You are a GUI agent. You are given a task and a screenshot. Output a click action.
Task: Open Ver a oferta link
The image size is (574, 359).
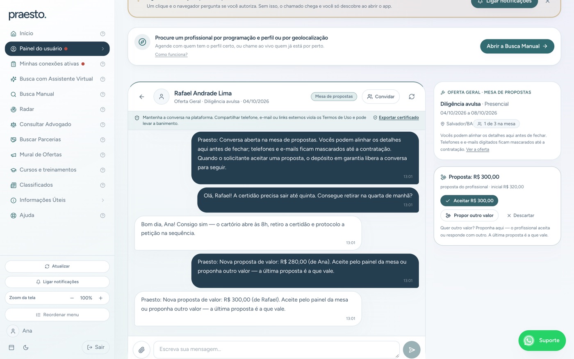point(477,149)
